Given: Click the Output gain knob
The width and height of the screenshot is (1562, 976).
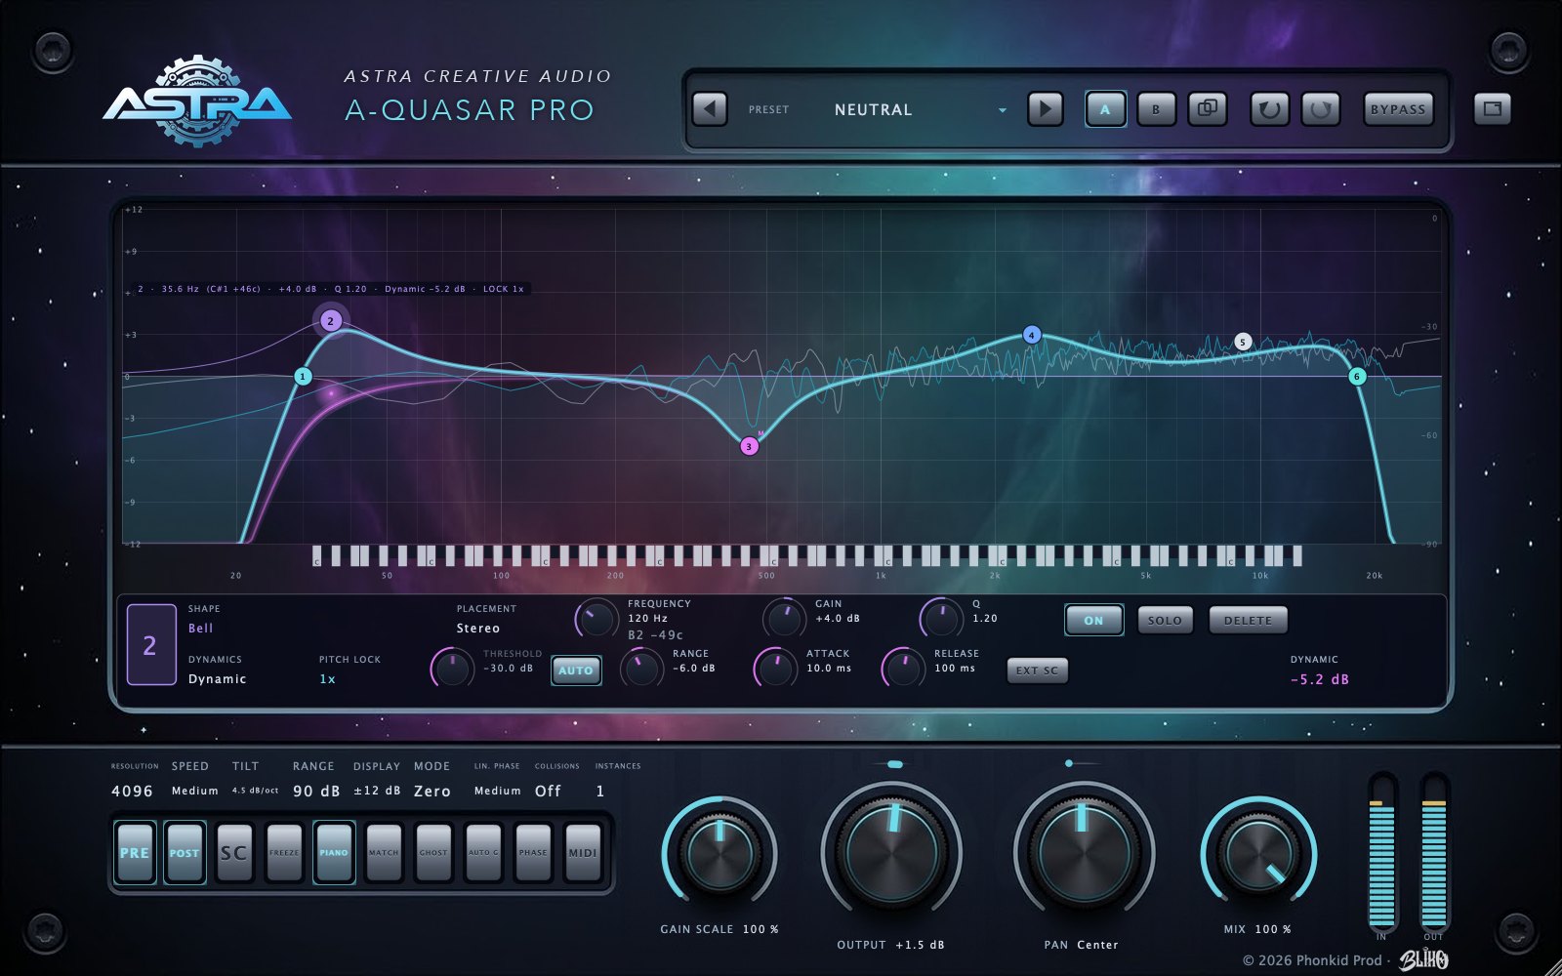Looking at the screenshot, I should click(x=891, y=852).
